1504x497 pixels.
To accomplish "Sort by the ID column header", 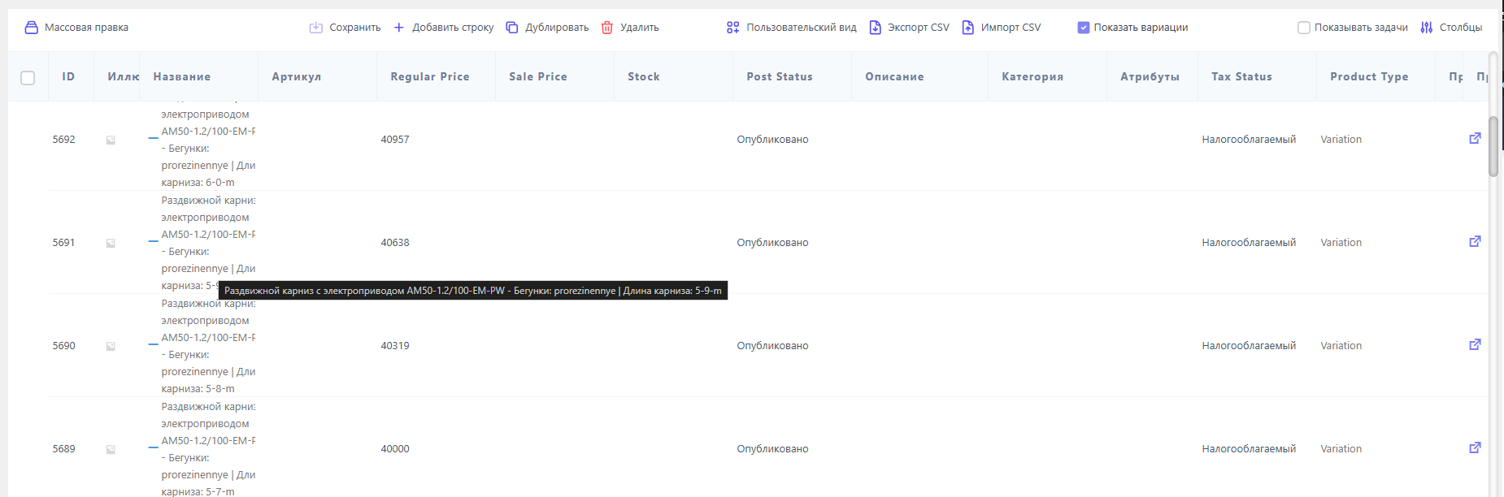I will (x=68, y=76).
